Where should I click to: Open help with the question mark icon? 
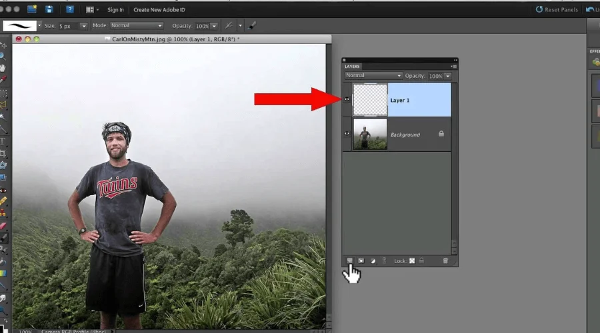(69, 9)
